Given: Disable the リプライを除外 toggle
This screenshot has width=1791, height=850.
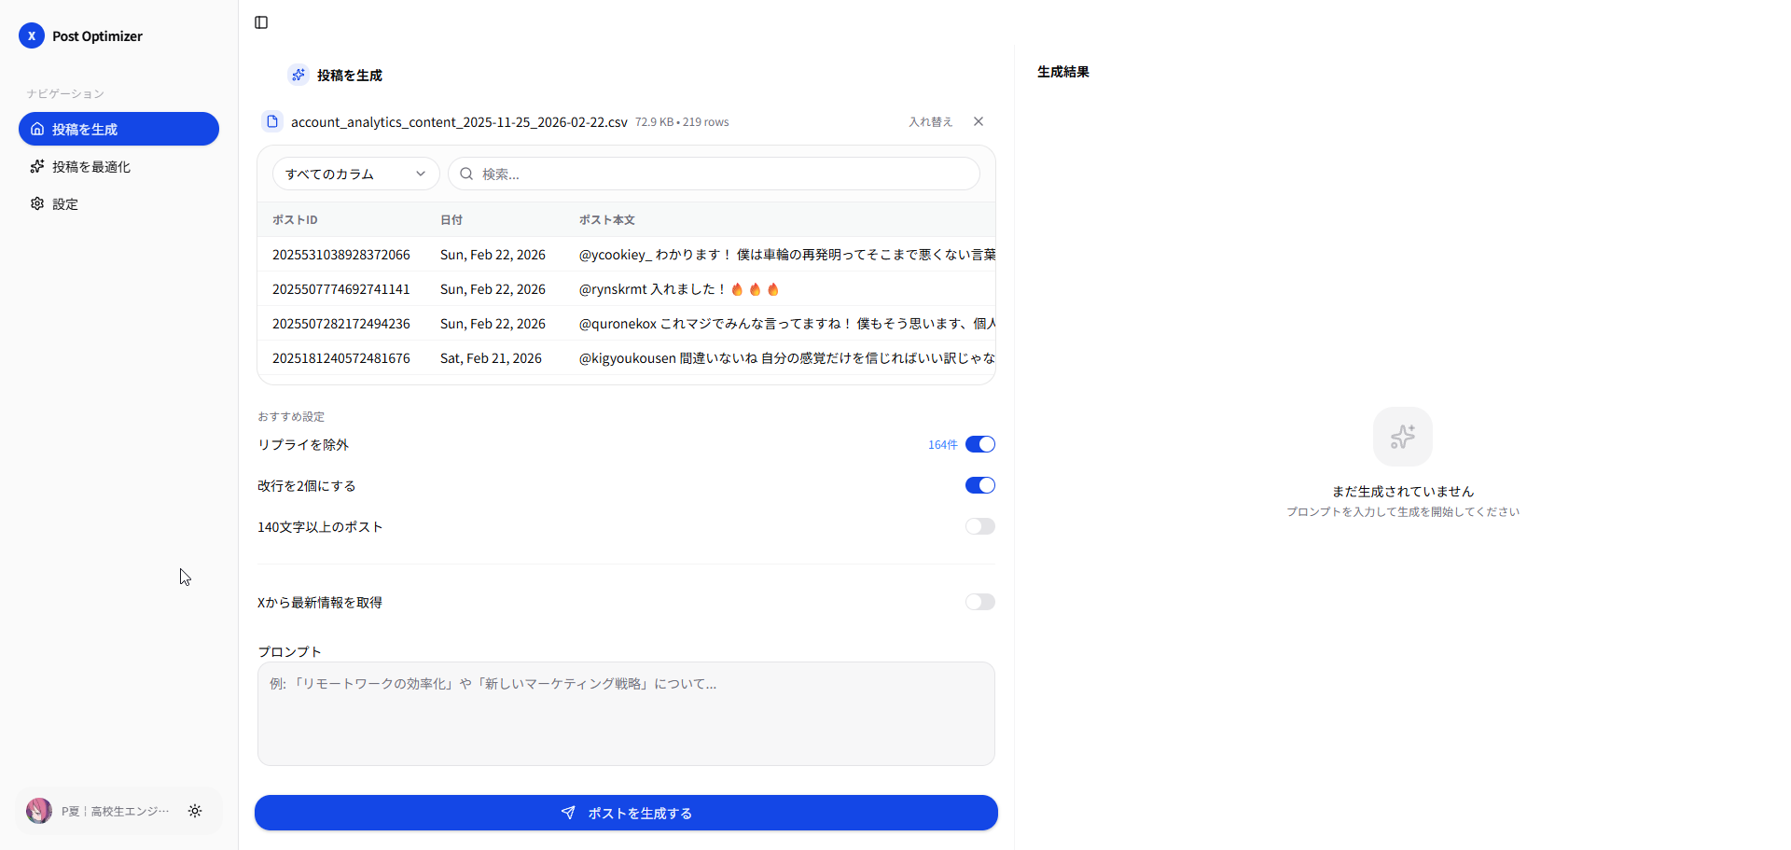Looking at the screenshot, I should tap(979, 444).
